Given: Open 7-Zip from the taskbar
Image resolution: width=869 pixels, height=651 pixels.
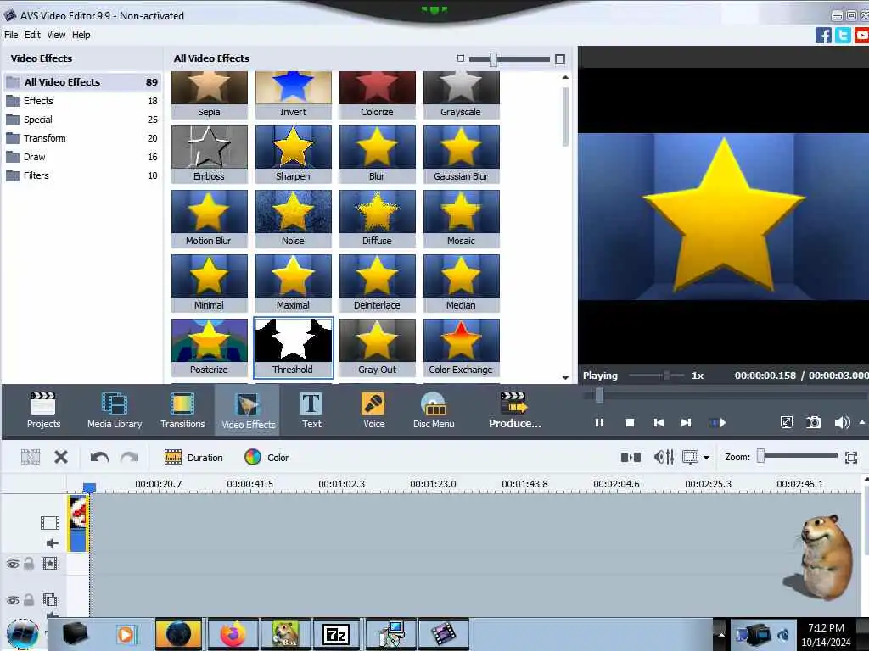Looking at the screenshot, I should (336, 634).
